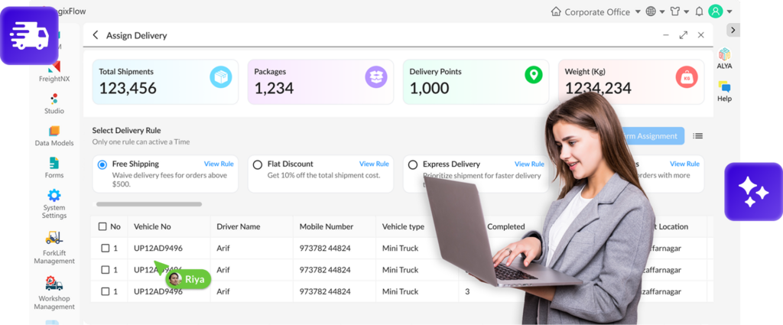Click the horizontal scrollbar under delivery rules
The height and width of the screenshot is (325, 783).
click(x=149, y=204)
